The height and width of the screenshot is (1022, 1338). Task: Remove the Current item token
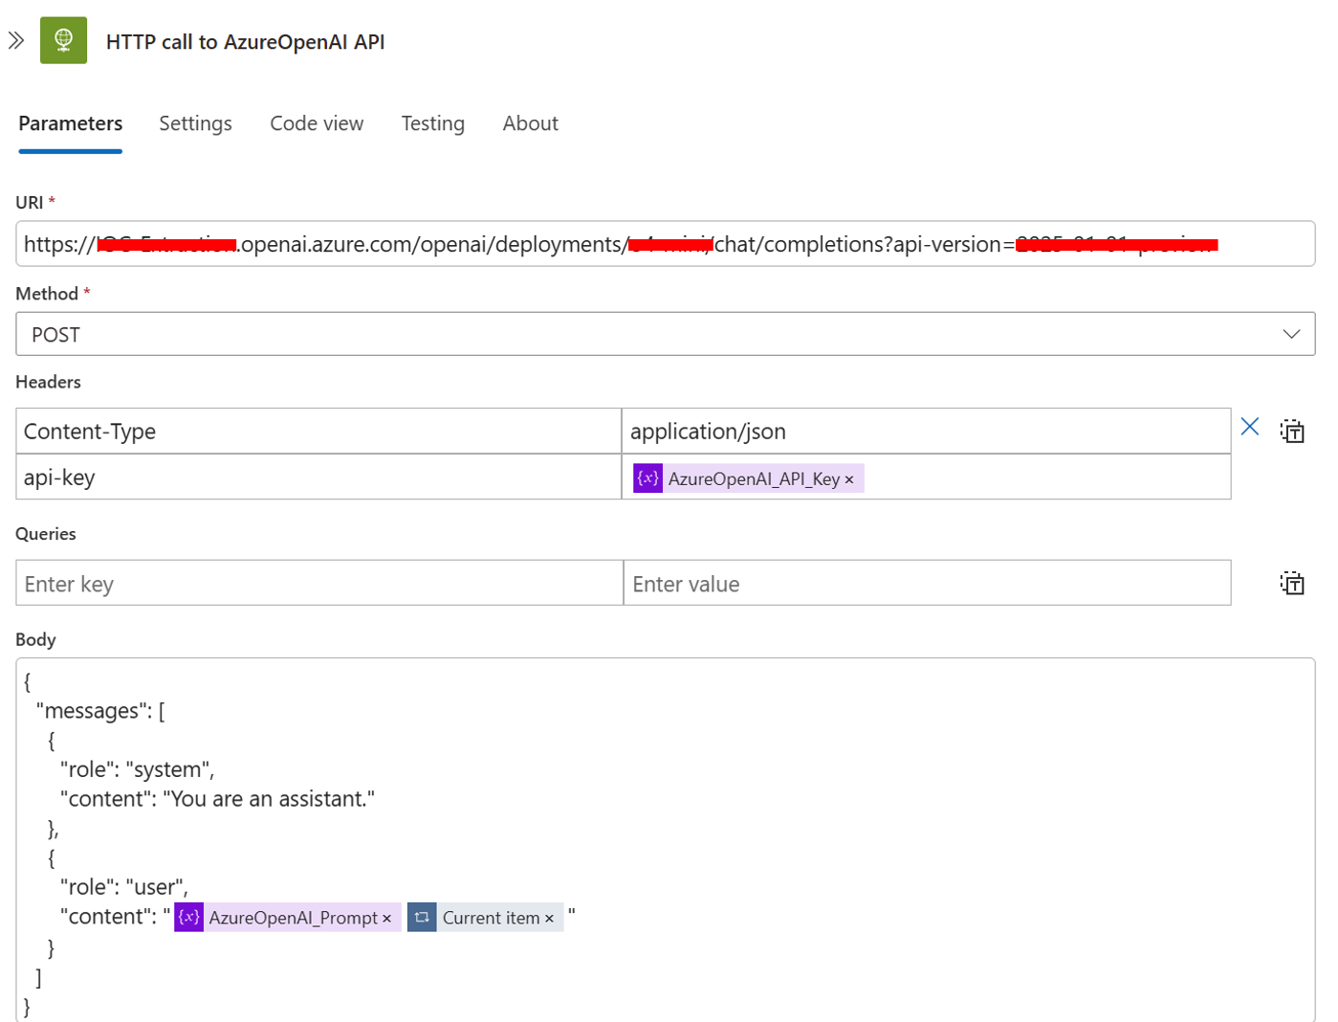tap(549, 919)
